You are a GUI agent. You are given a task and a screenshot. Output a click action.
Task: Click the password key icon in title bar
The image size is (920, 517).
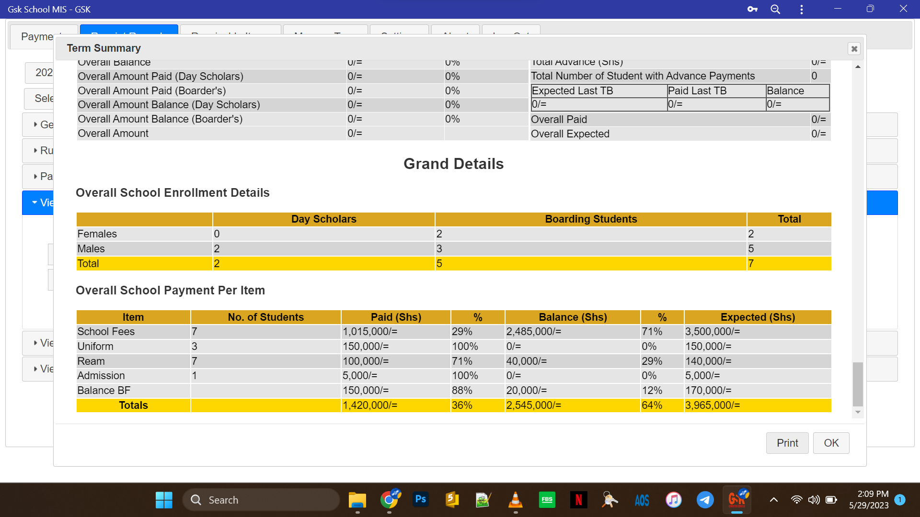(752, 9)
